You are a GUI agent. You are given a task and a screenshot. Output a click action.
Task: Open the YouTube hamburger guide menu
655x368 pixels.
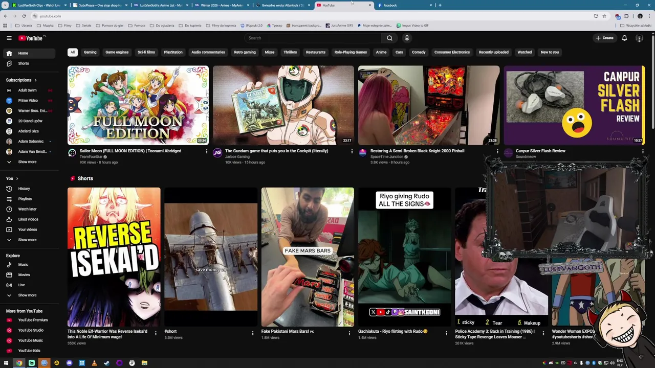pyautogui.click(x=9, y=38)
